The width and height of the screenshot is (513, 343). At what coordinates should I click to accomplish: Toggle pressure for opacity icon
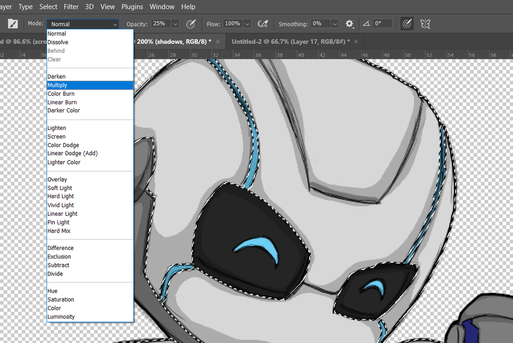[191, 24]
